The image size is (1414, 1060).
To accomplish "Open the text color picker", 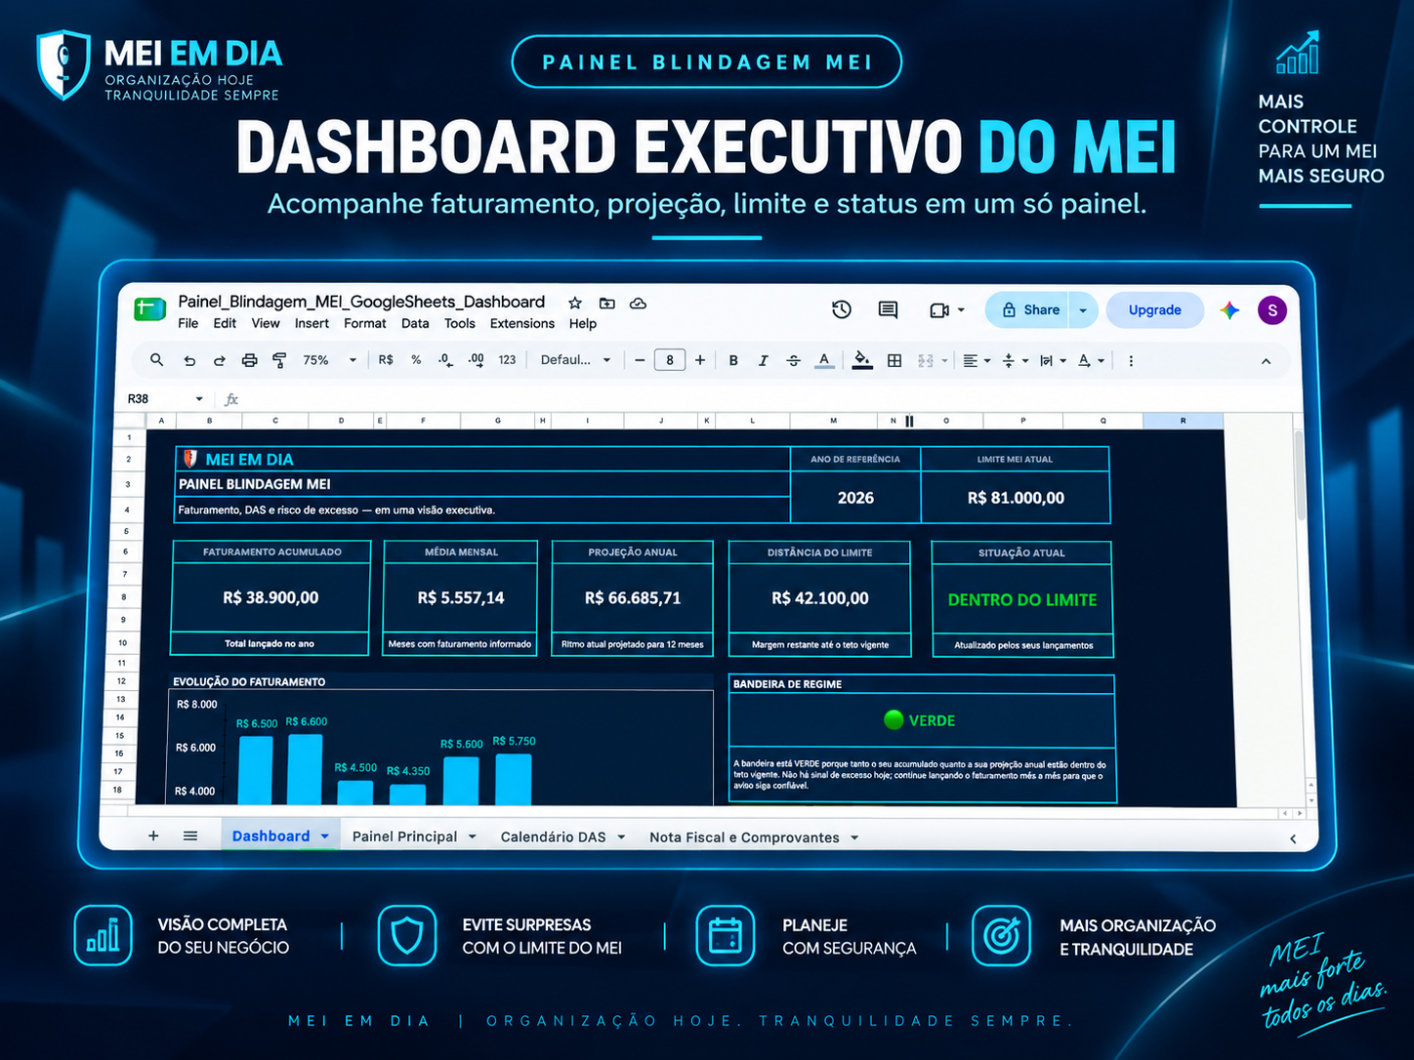I will [824, 360].
